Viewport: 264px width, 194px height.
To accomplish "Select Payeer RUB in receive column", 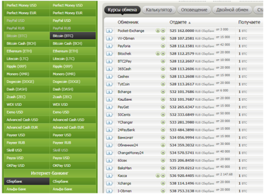I will [73, 143].
